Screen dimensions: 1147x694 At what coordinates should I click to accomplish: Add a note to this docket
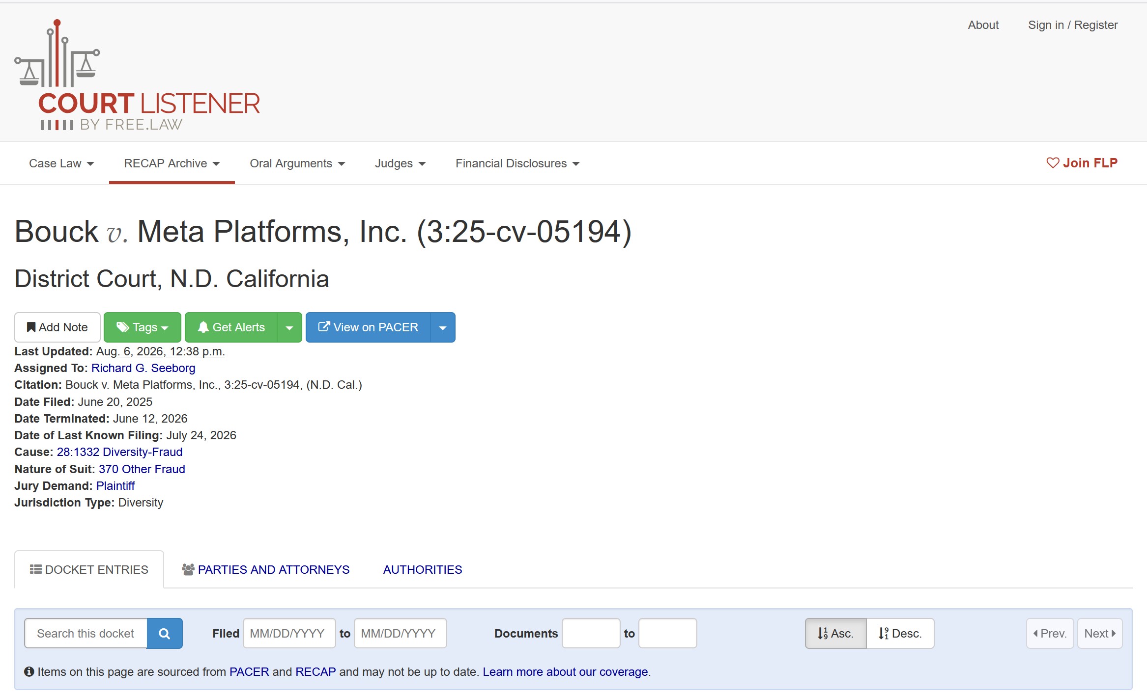point(57,327)
